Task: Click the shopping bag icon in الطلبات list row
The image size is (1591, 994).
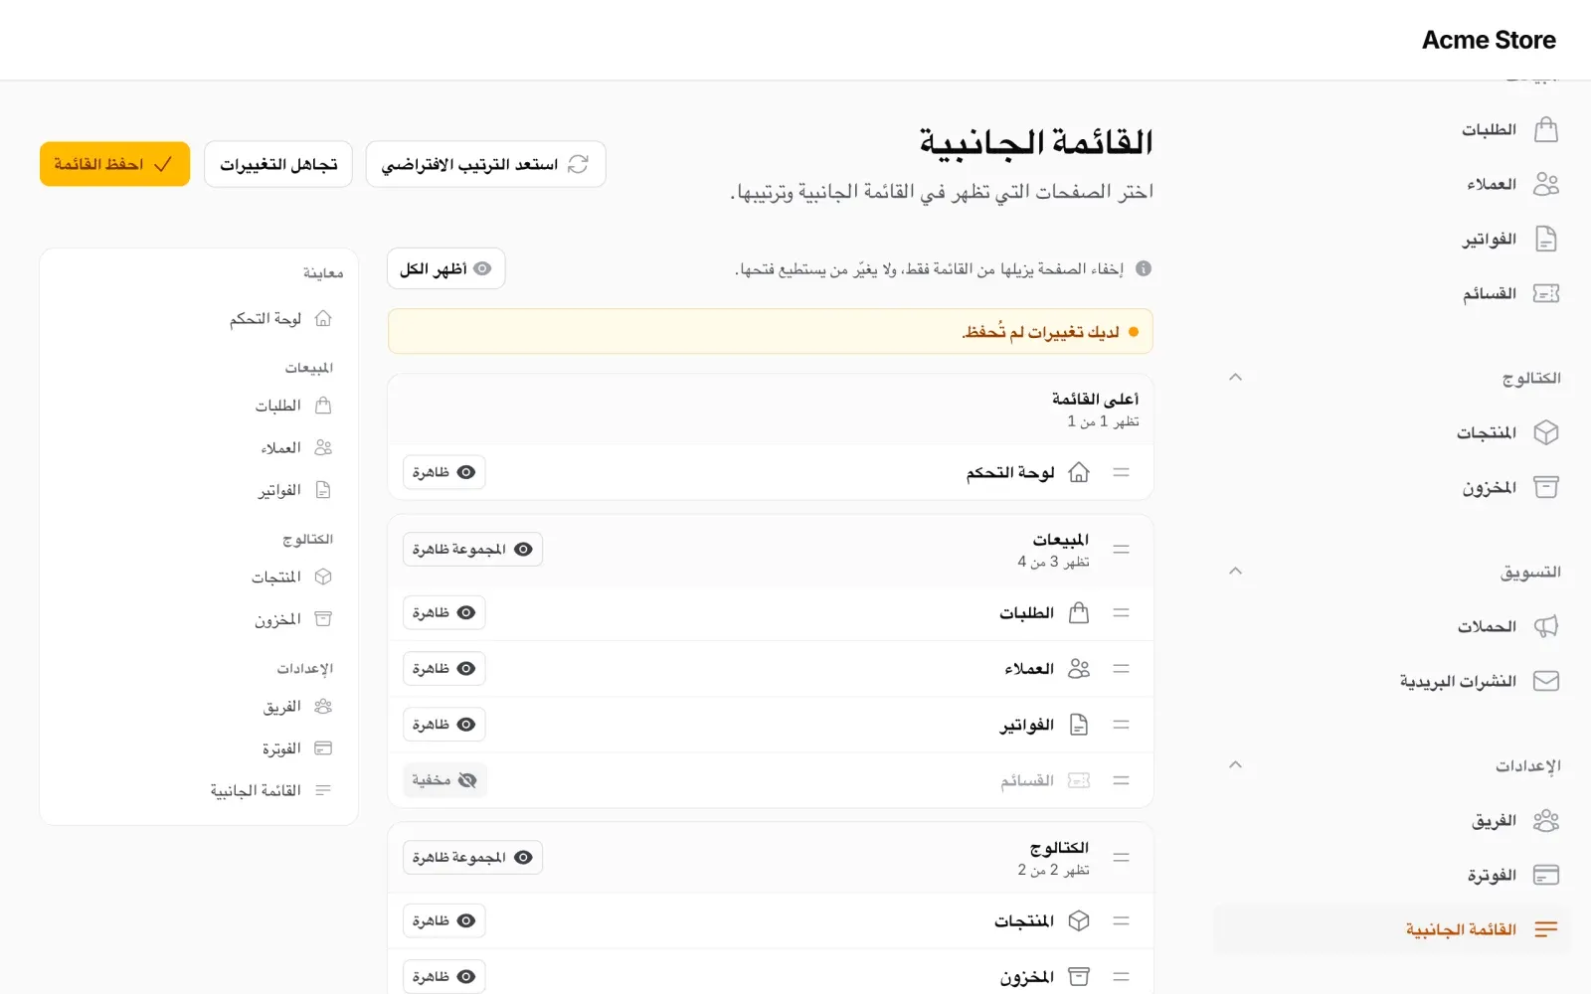Action: click(x=1079, y=613)
